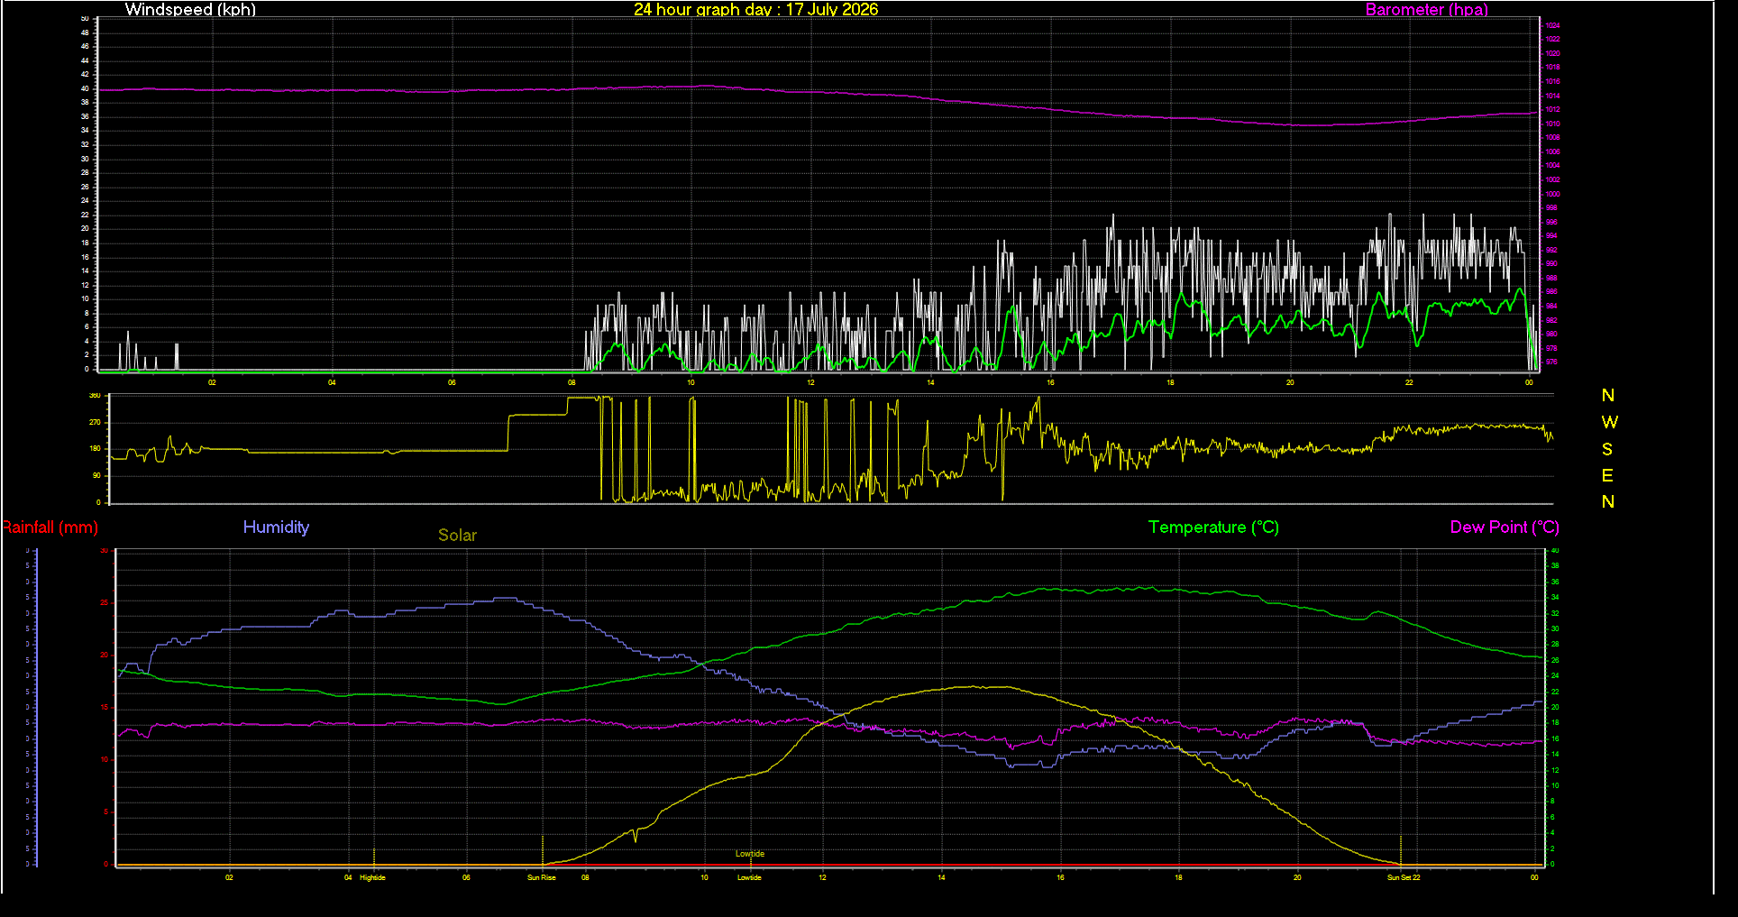Click the N compass label below E
1738x917 pixels.
(1607, 501)
